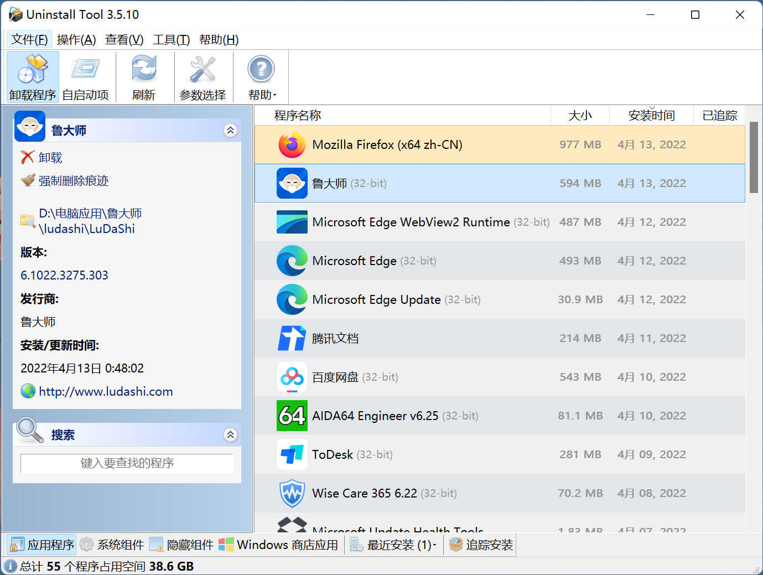
Task: Click the globe icon beside ludashi website
Action: point(28,391)
